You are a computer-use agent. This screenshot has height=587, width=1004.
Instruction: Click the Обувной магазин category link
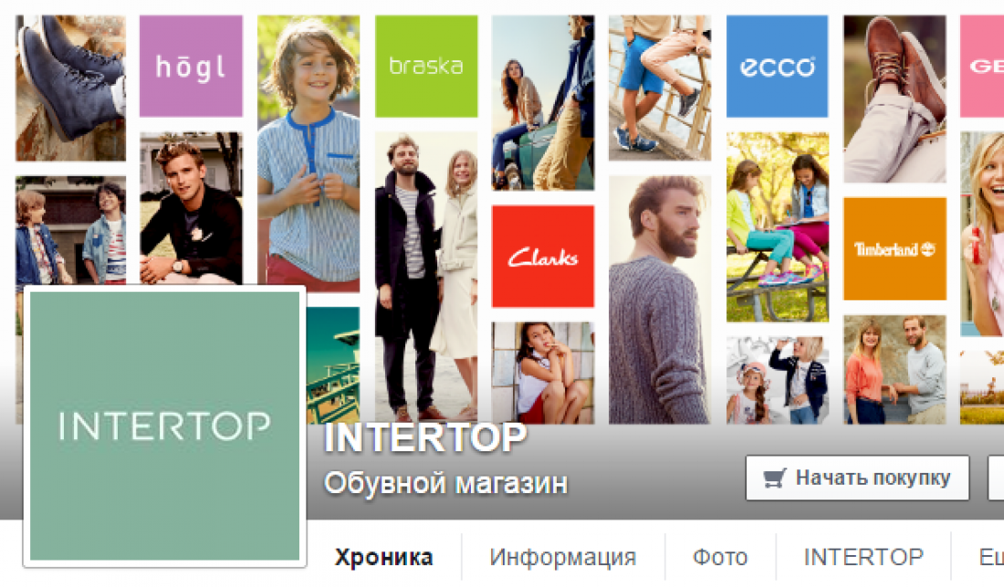point(445,483)
